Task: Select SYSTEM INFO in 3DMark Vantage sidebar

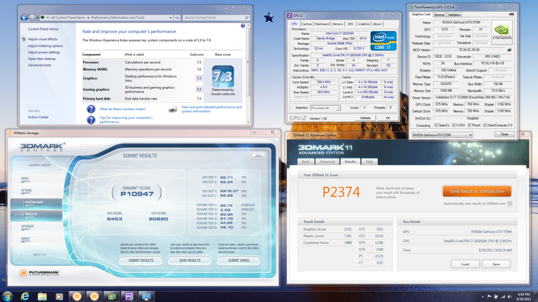Action: [x=36, y=203]
